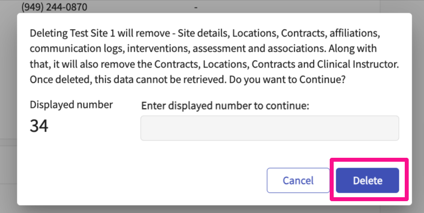Confirm removal with the Delete button
The height and width of the screenshot is (213, 424).
(x=367, y=180)
